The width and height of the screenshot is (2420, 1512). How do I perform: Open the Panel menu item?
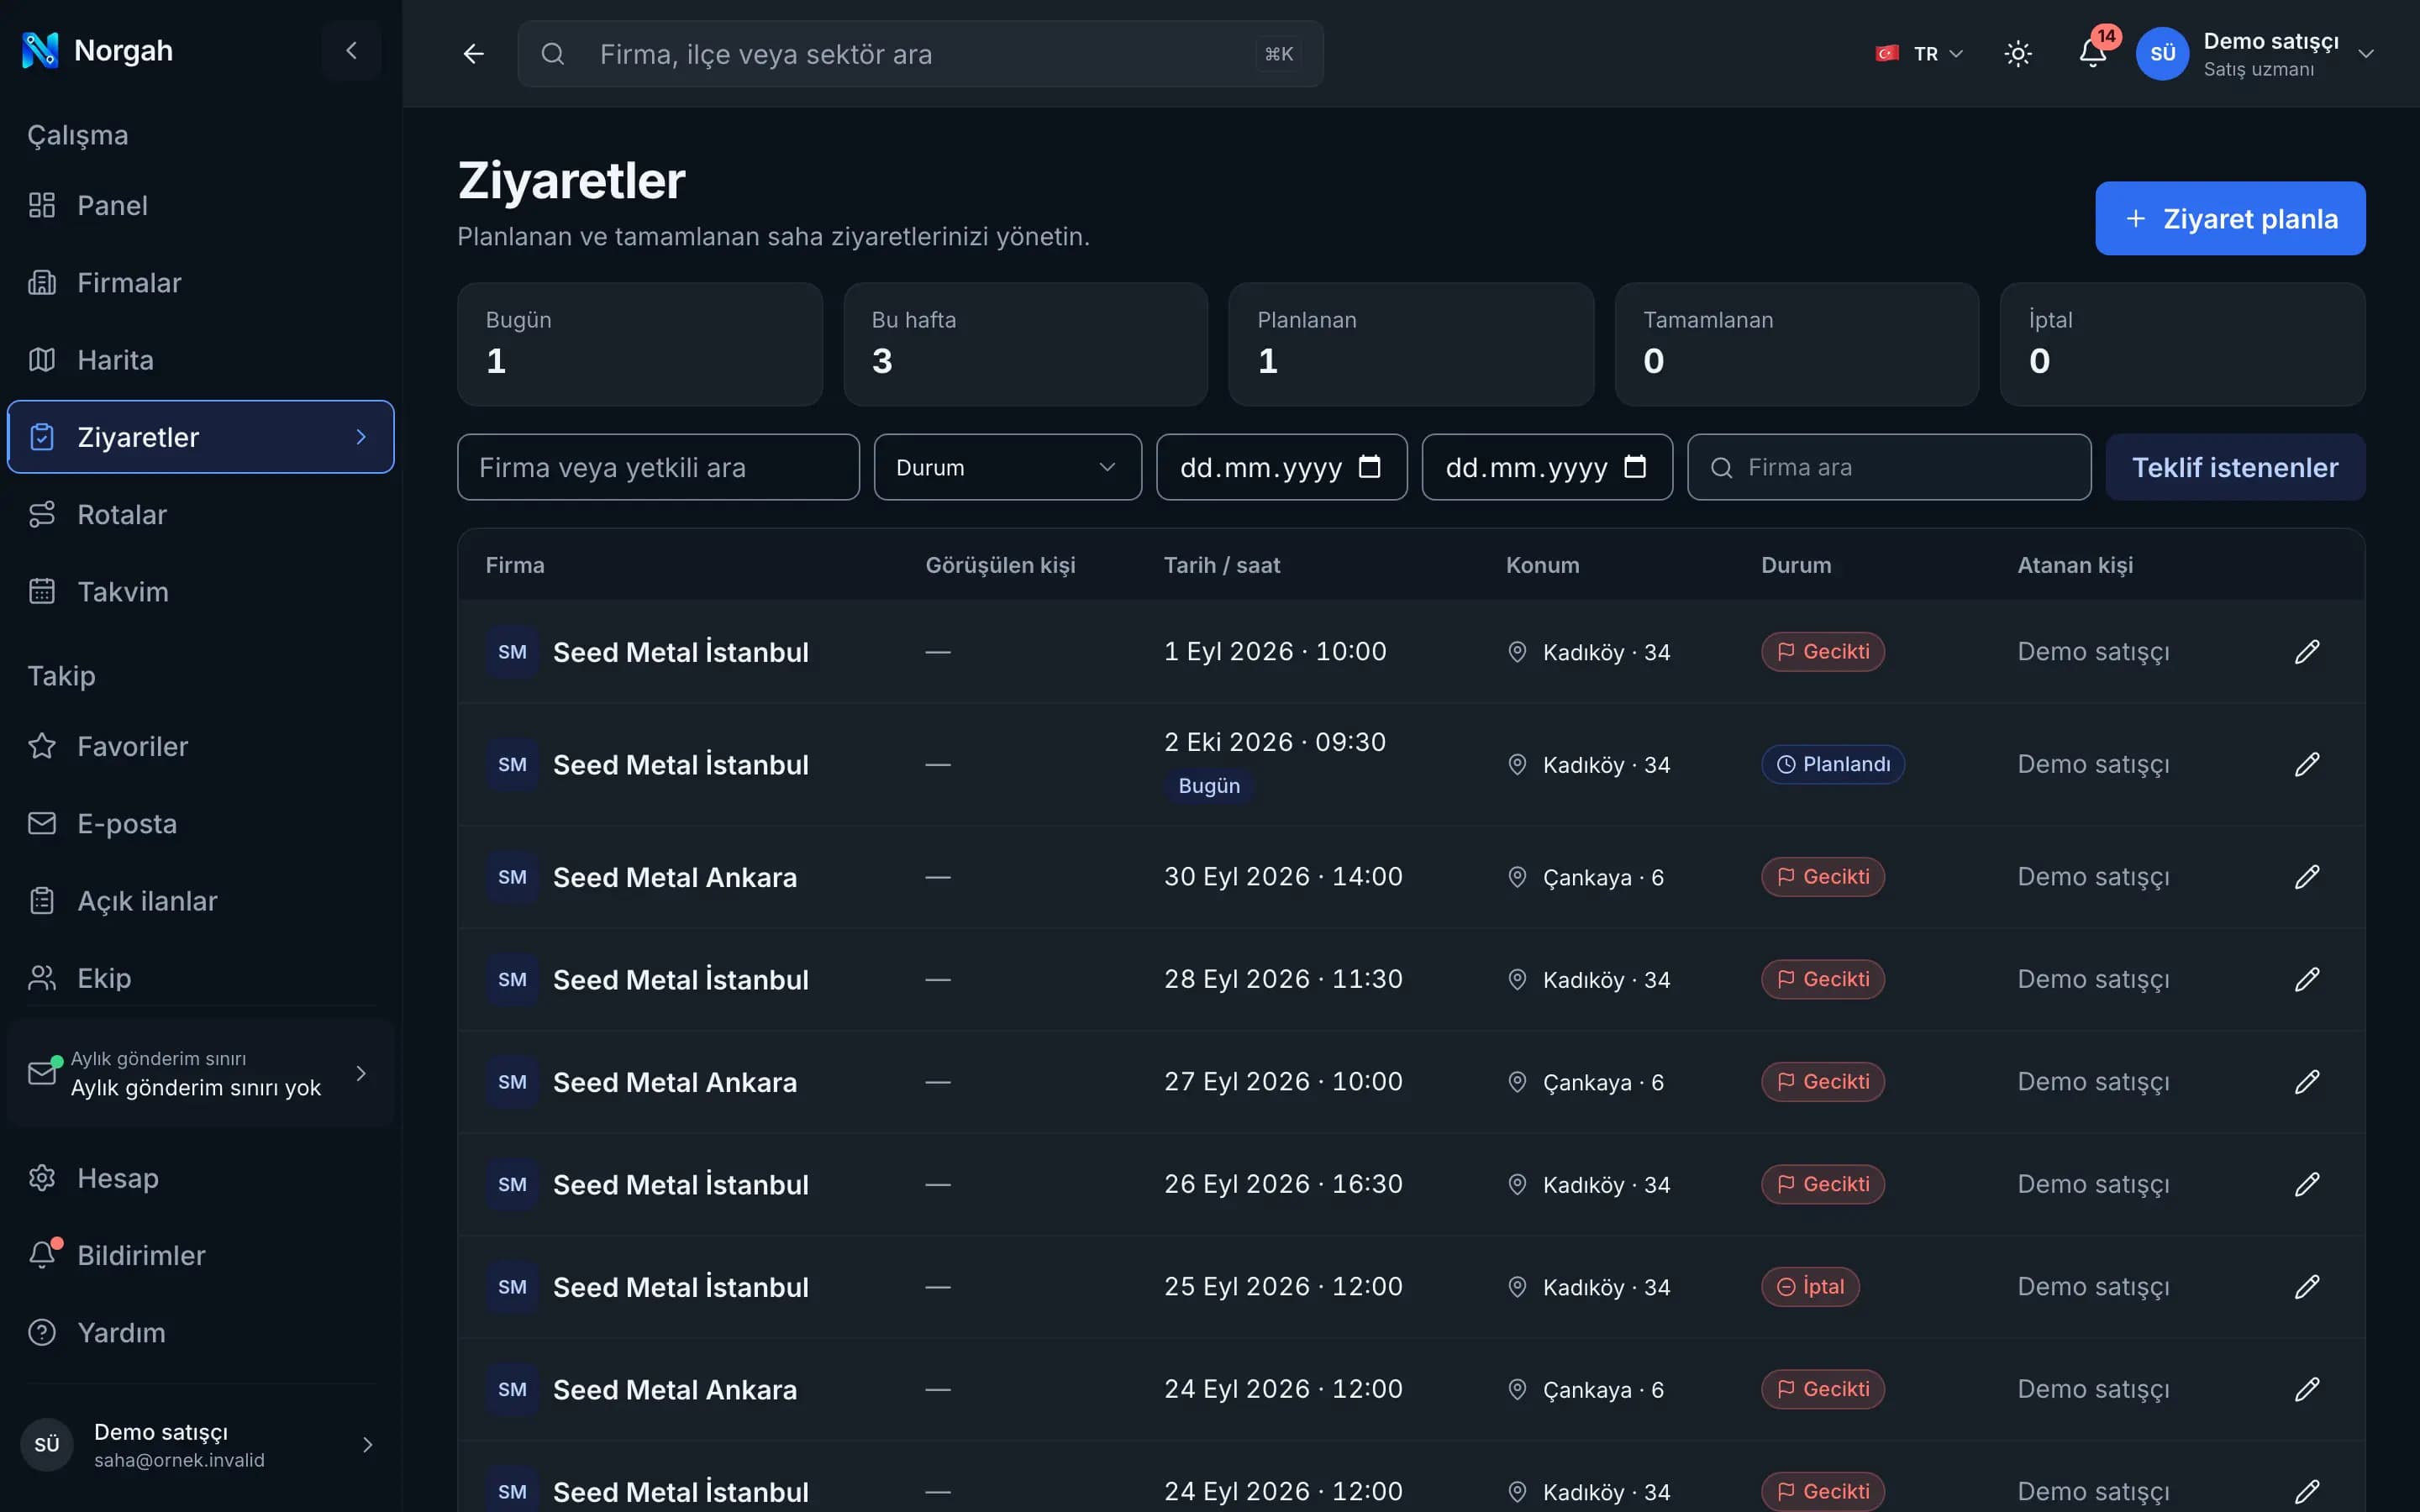click(x=200, y=205)
